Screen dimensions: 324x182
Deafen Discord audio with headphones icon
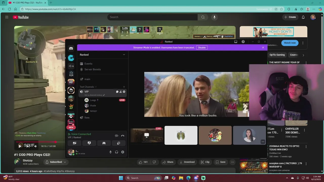(x=116, y=152)
